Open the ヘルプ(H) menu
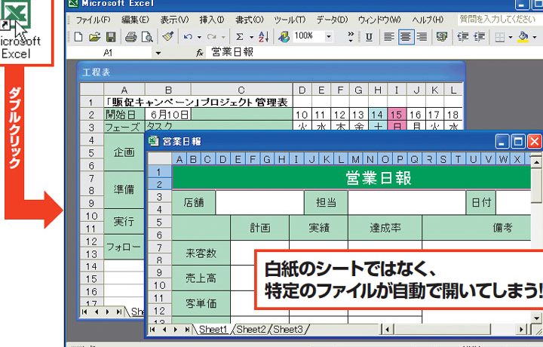Screen dimensions: 543x347 point(428,20)
